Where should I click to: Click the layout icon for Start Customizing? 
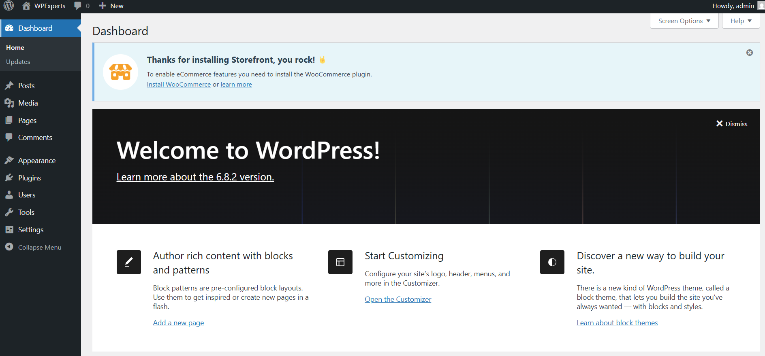point(340,262)
